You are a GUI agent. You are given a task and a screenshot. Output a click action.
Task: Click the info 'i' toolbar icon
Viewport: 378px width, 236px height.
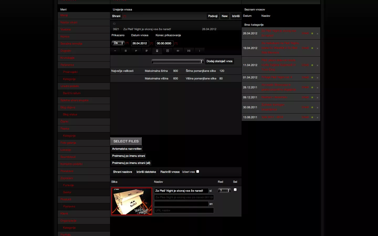point(199,51)
